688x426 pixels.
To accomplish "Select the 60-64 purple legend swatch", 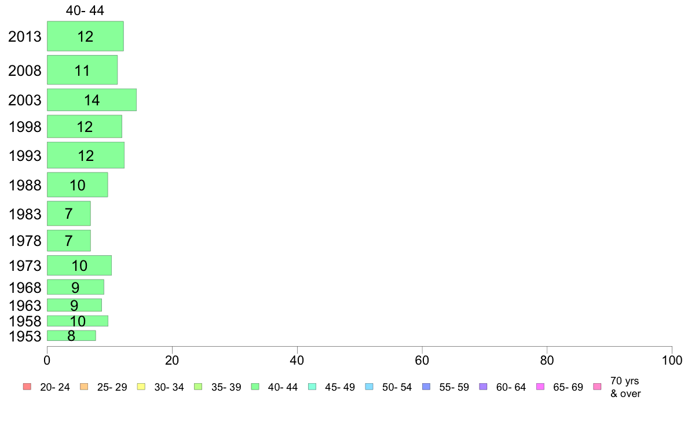I will [483, 387].
